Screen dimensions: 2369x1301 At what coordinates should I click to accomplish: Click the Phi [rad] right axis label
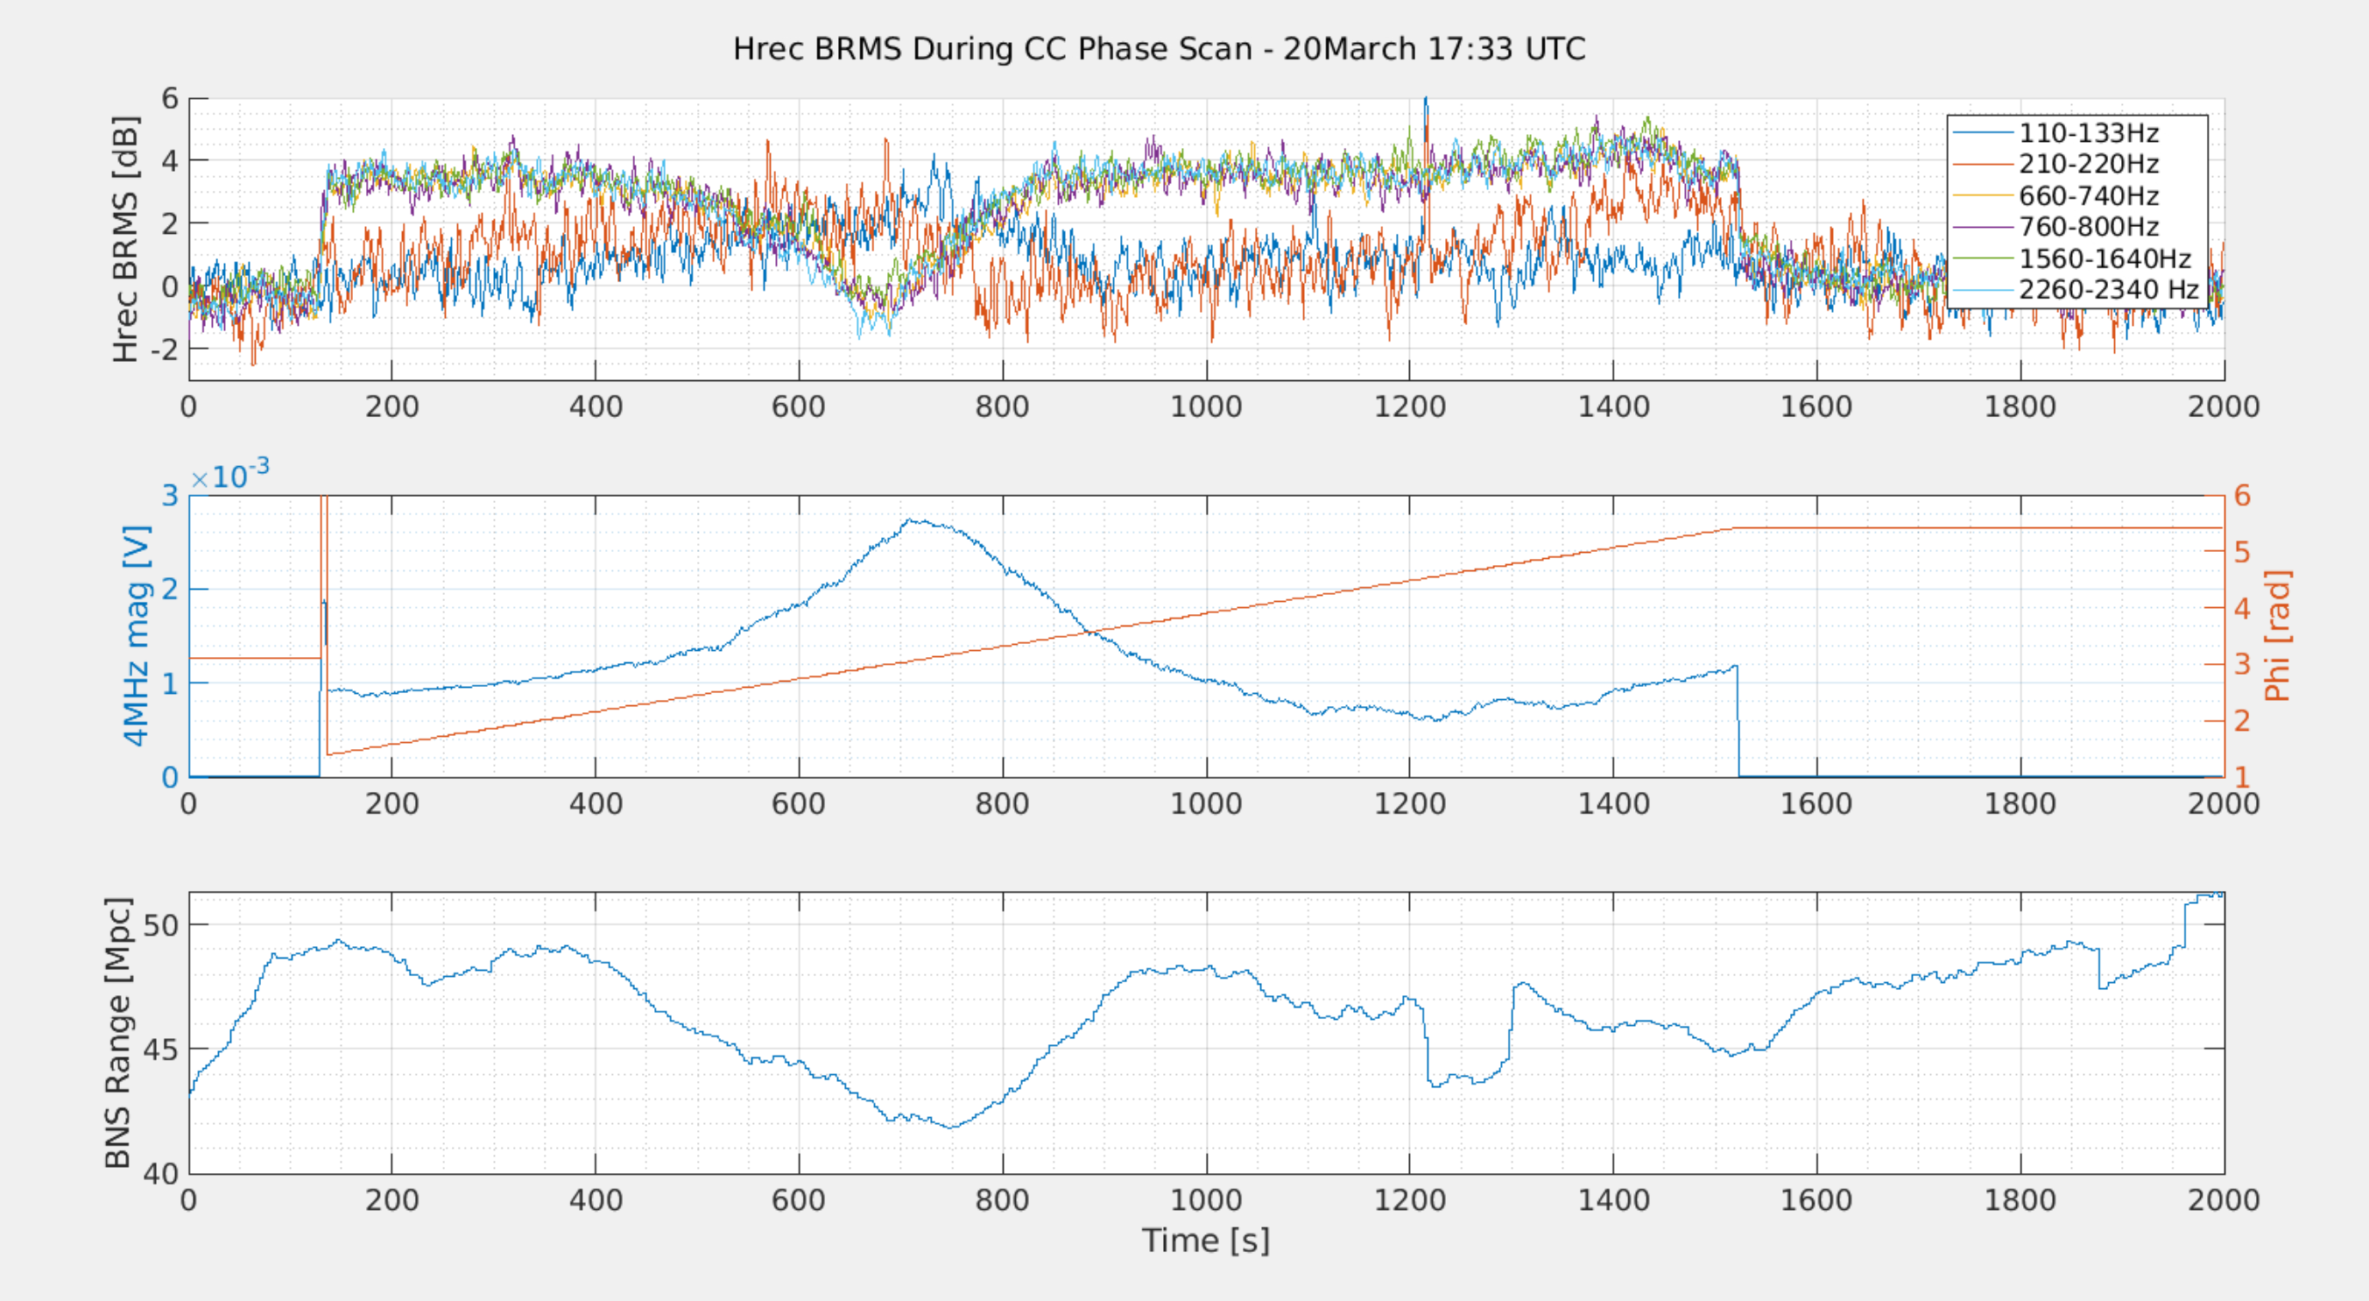pyautogui.click(x=2277, y=636)
